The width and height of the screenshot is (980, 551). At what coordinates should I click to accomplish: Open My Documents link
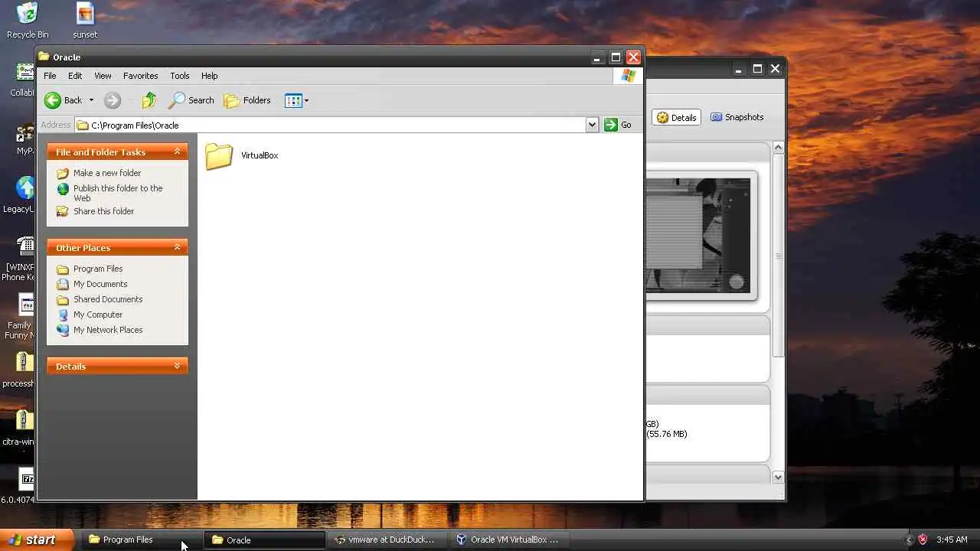point(100,284)
